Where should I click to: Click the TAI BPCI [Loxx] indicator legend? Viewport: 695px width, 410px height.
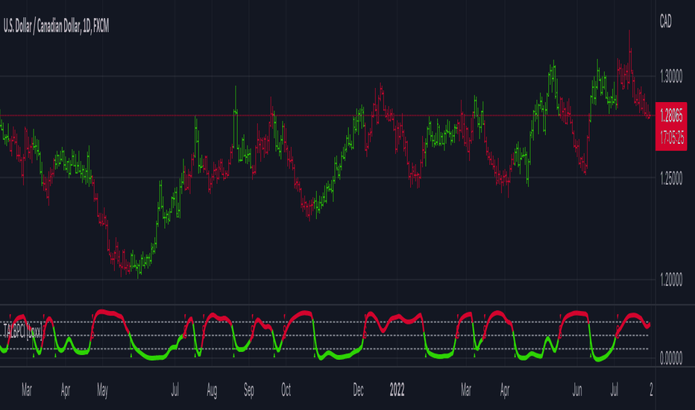click(x=23, y=331)
